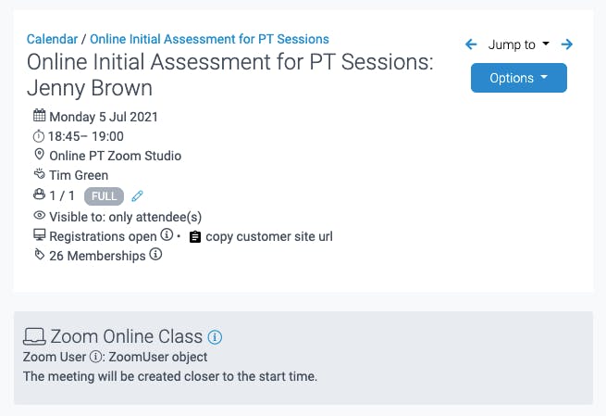Go to previous event with left arrow

471,44
